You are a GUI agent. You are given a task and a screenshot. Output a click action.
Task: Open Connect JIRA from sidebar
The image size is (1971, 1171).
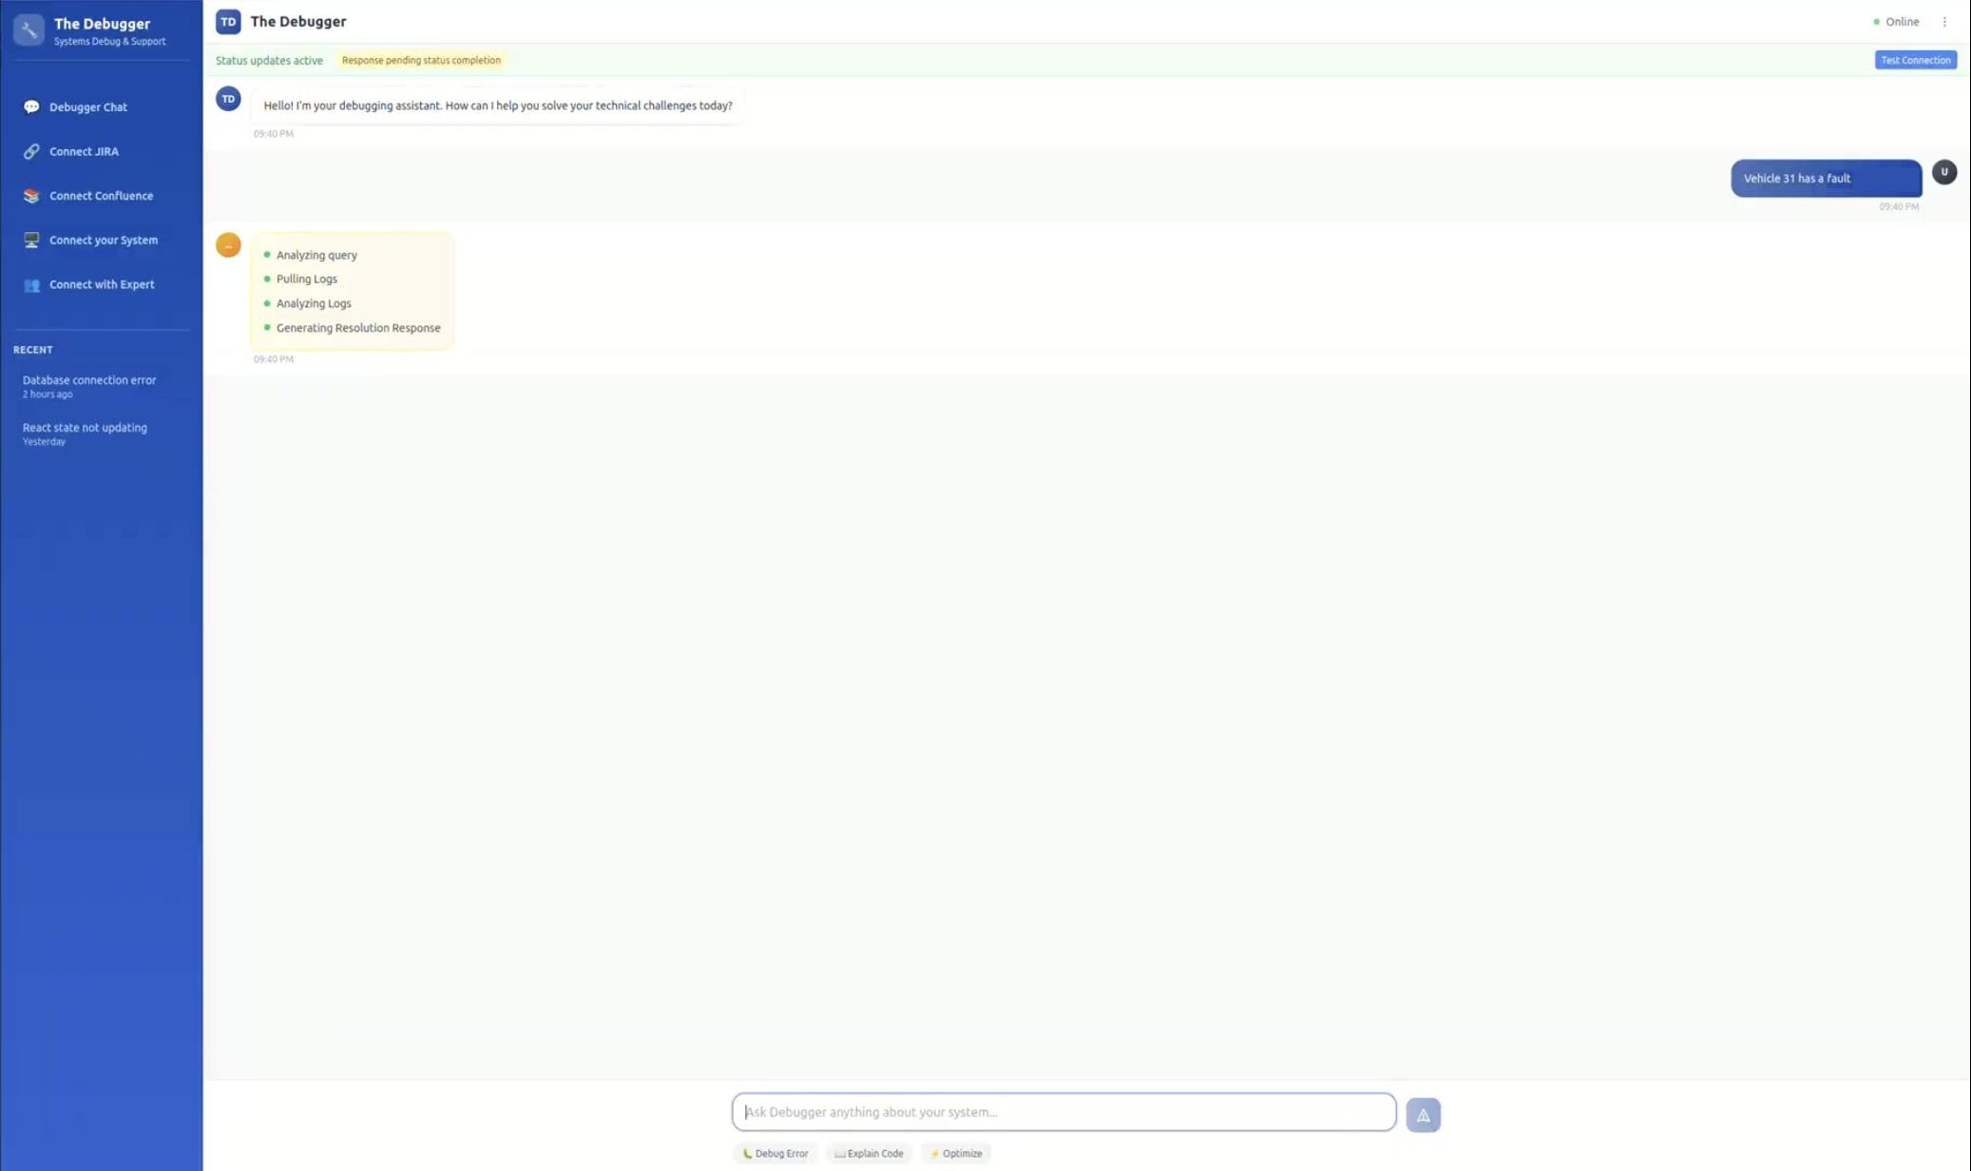[84, 151]
